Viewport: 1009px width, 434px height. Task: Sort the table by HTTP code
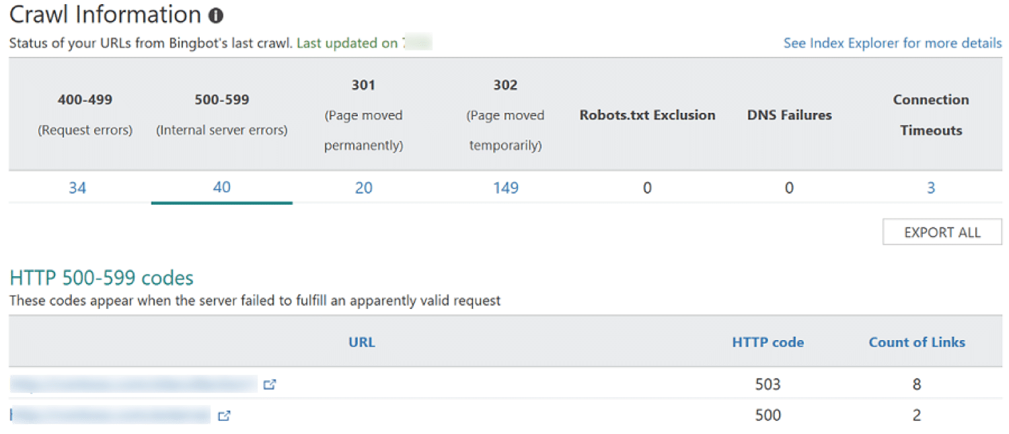point(768,342)
